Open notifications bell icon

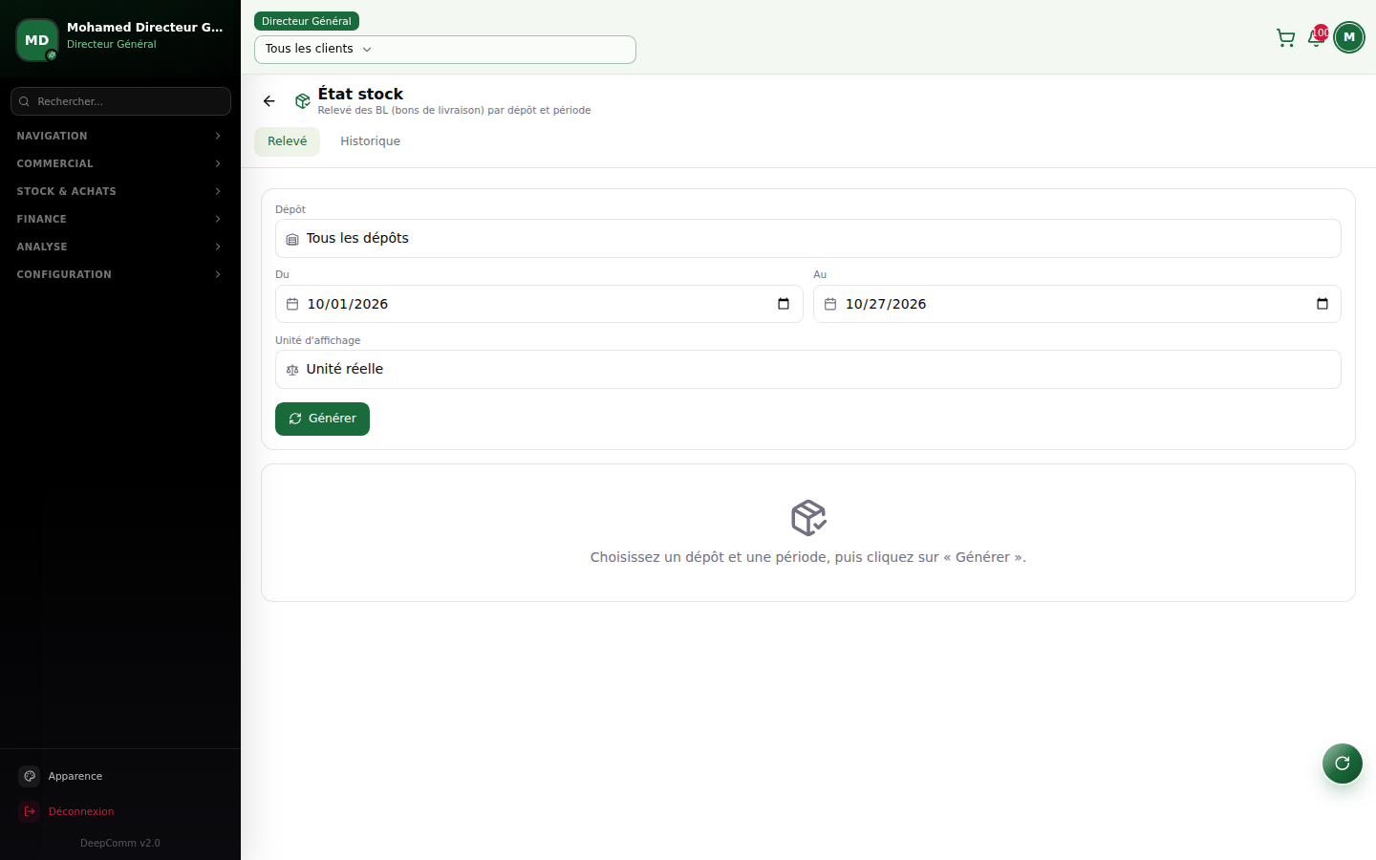[x=1316, y=38]
